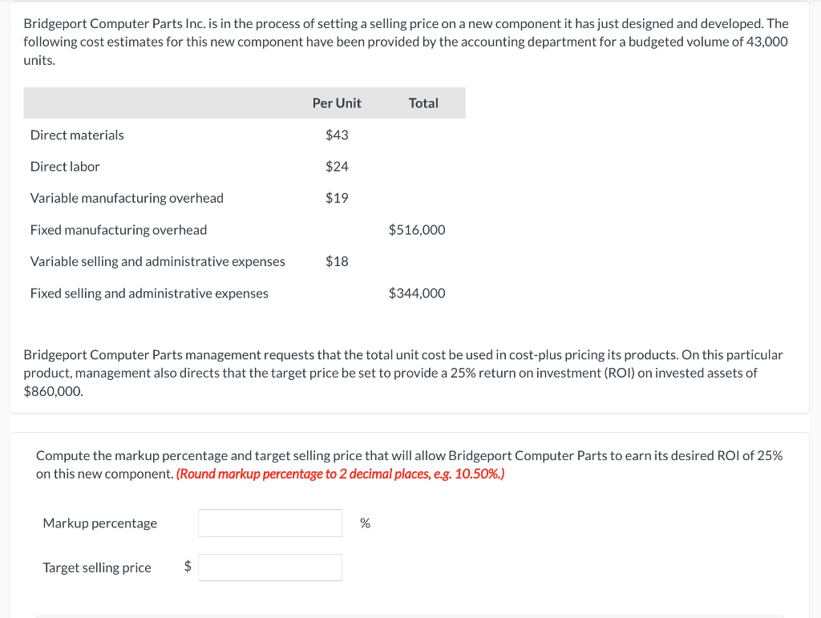
Task: Click the Fixed manufacturing overhead label
Action: tap(119, 230)
